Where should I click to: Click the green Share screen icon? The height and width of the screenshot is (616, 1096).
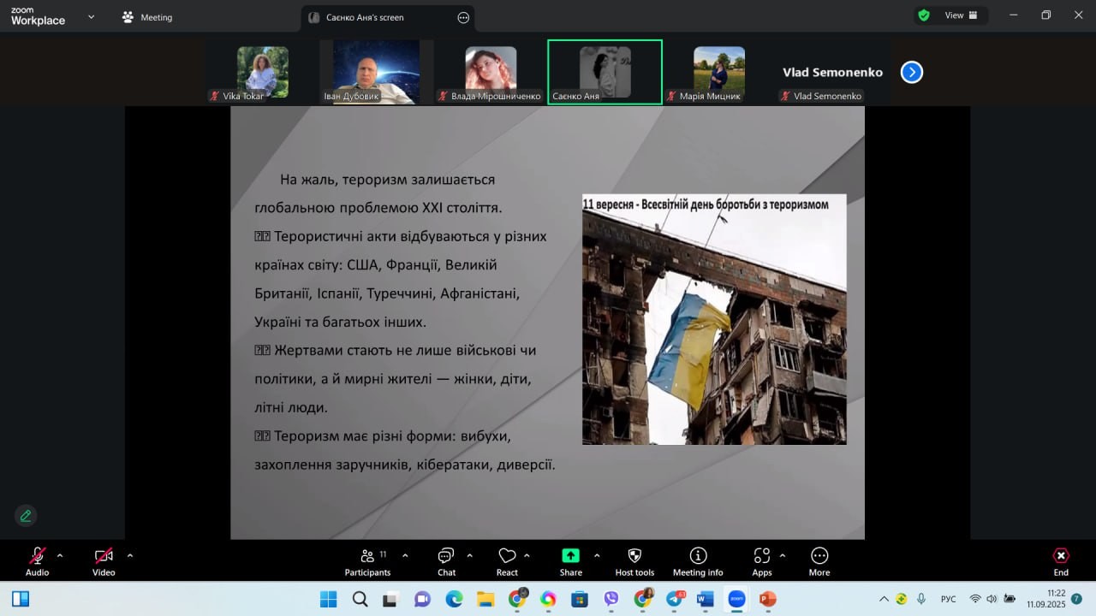570,556
